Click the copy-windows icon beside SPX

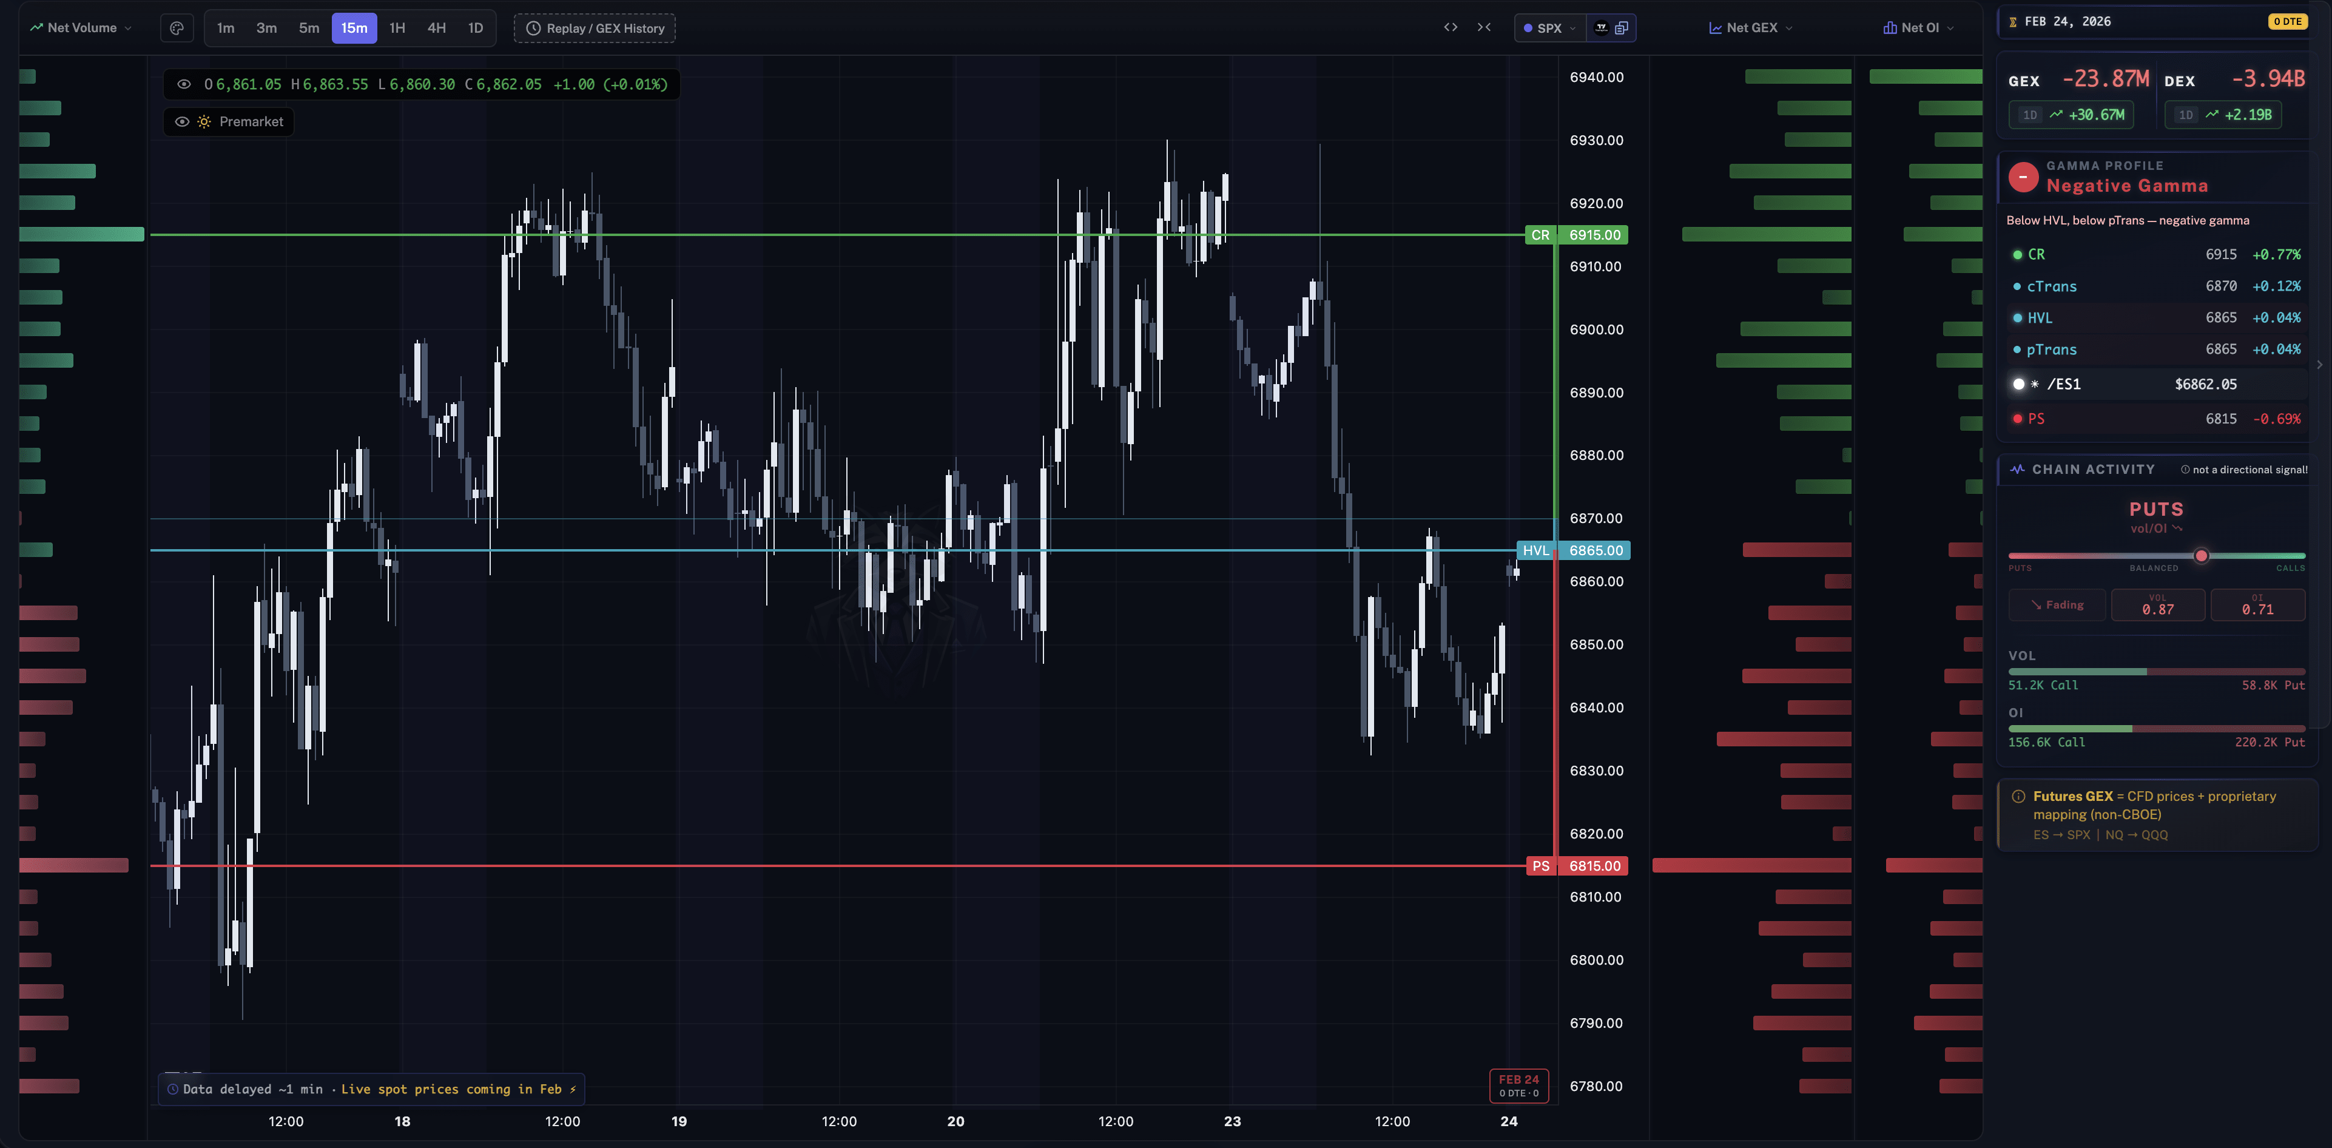tap(1622, 27)
